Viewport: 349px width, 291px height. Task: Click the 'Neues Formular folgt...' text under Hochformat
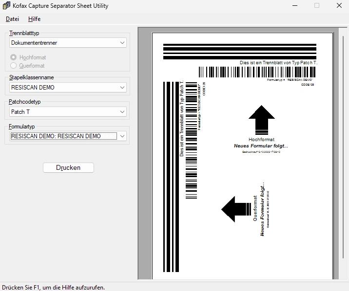coord(261,146)
